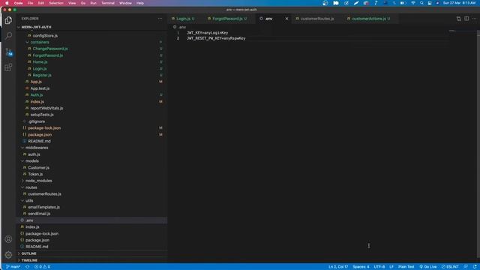This screenshot has width=480, height=270.
Task: Open Spotlight search in menu bar
Action: (421, 3)
